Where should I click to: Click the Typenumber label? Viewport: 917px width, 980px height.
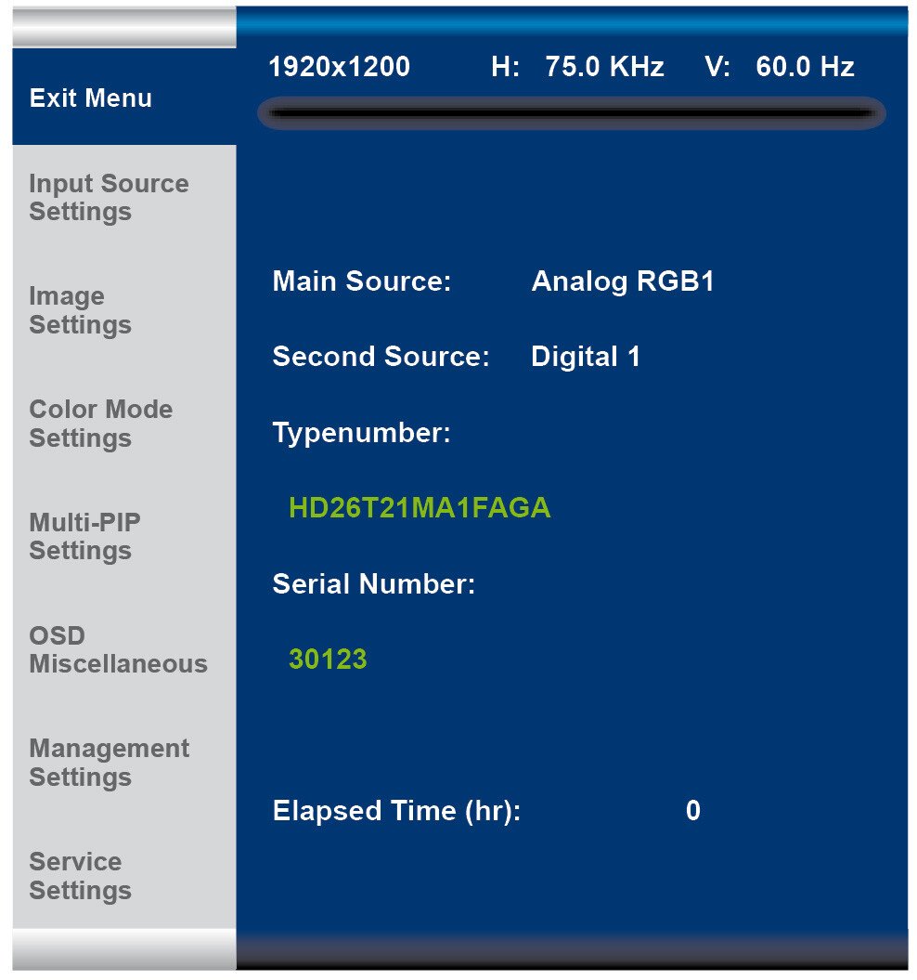coord(362,433)
